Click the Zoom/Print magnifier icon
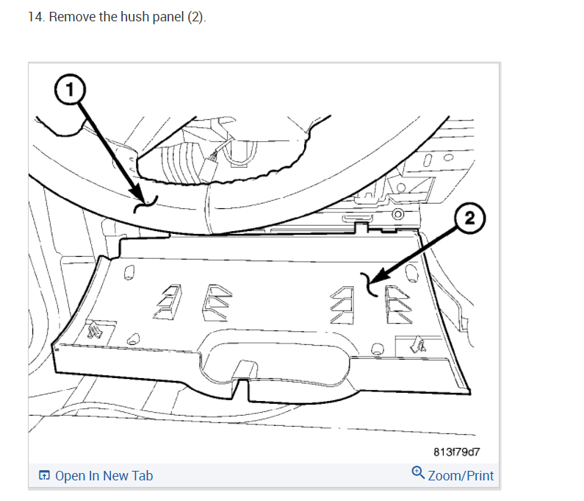 point(418,472)
